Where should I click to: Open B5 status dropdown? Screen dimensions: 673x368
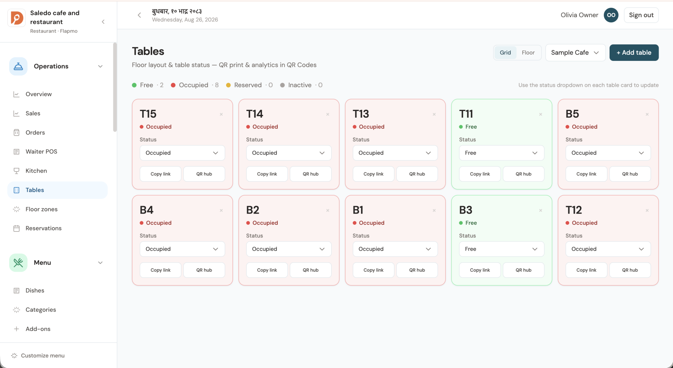tap(608, 153)
